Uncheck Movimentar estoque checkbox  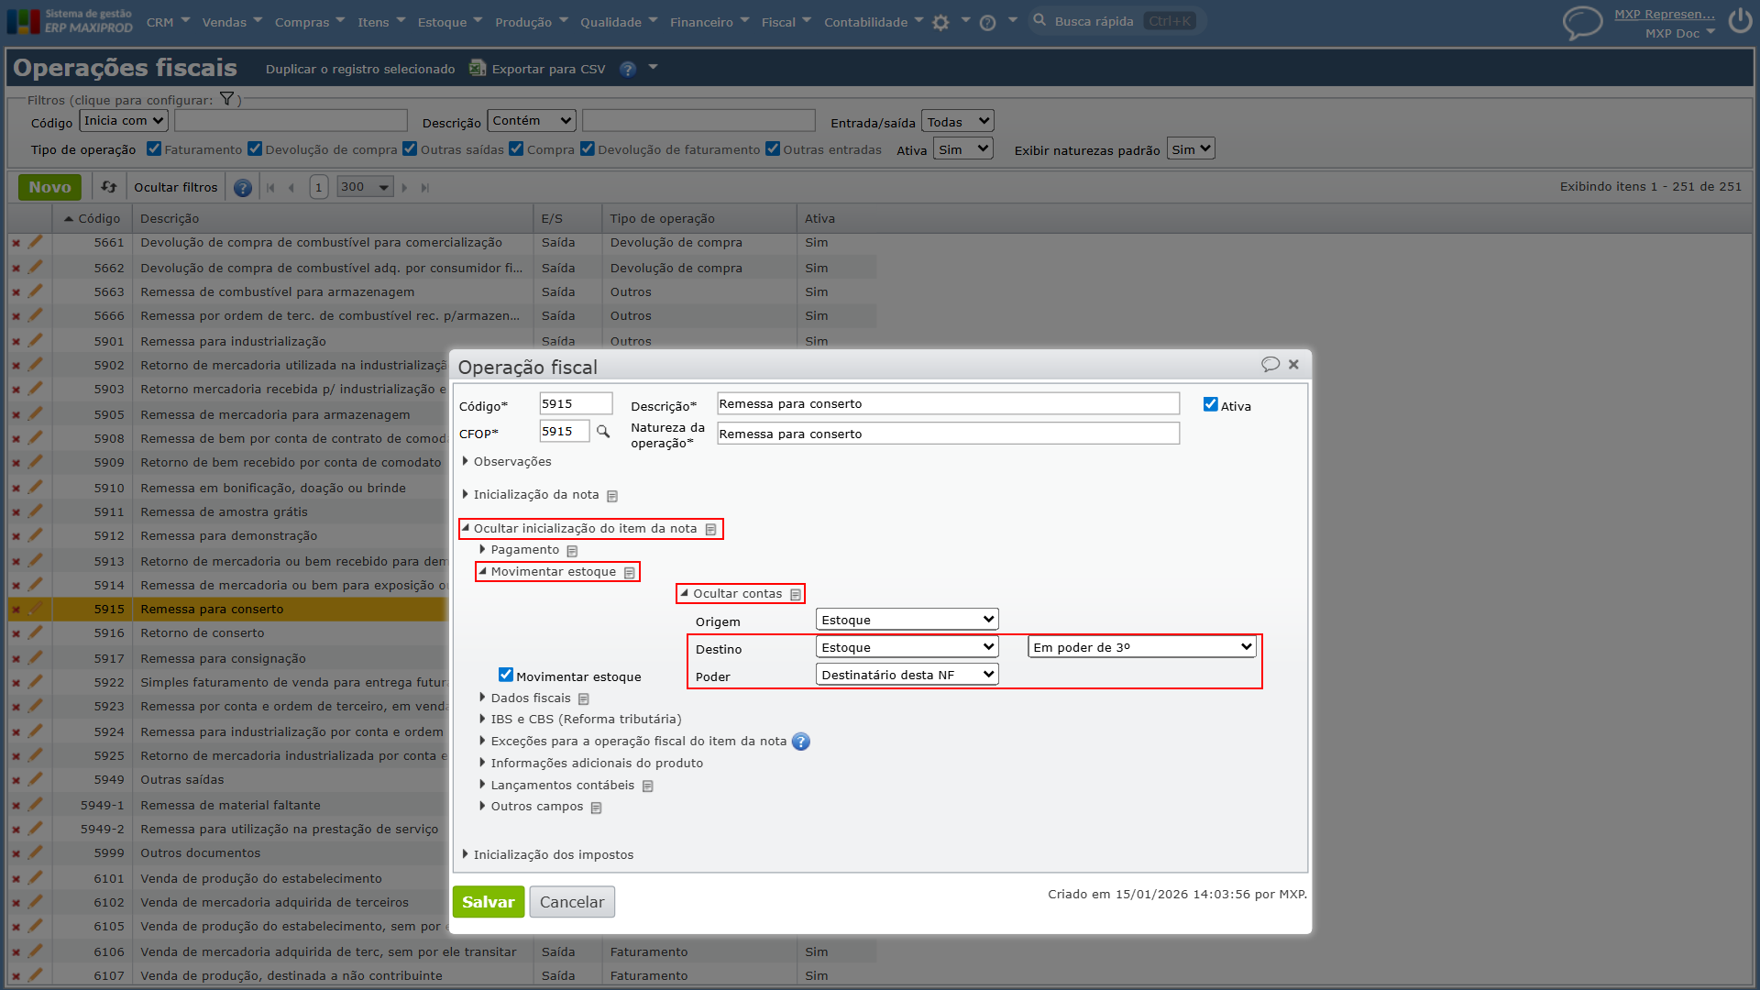pos(506,675)
